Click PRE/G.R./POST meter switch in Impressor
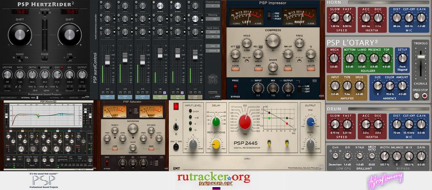The height and width of the screenshot is (190, 432). pos(269,16)
